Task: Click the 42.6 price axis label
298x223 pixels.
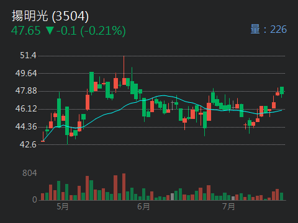Action: click(x=28, y=144)
